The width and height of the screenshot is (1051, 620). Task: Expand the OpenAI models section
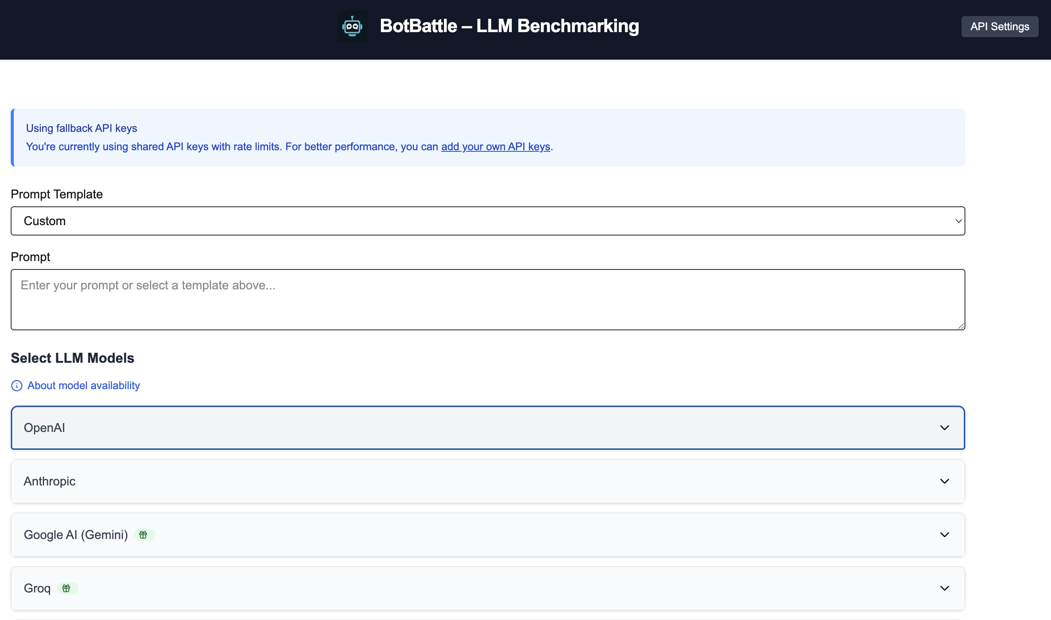pyautogui.click(x=488, y=428)
